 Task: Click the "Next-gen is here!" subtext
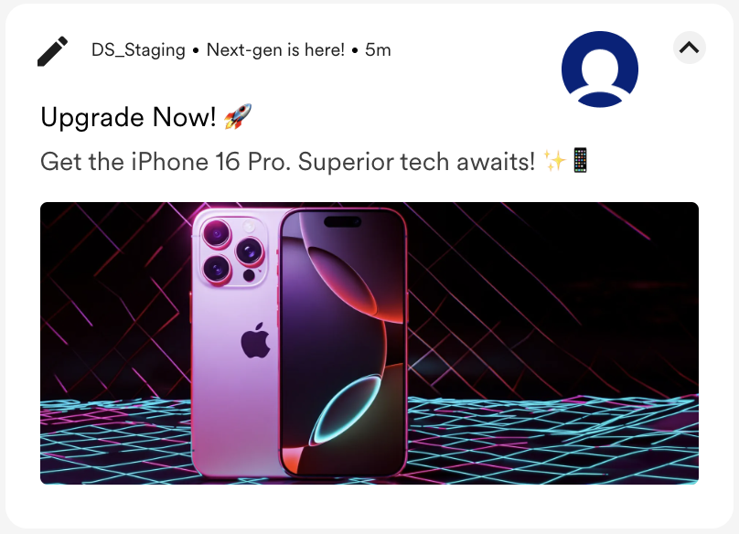(x=275, y=50)
